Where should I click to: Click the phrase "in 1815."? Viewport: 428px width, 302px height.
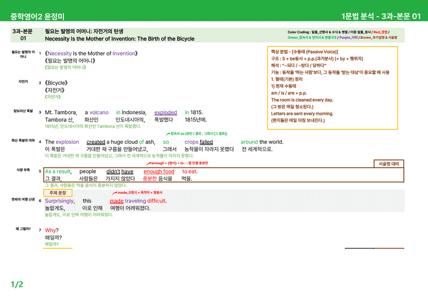point(194,112)
